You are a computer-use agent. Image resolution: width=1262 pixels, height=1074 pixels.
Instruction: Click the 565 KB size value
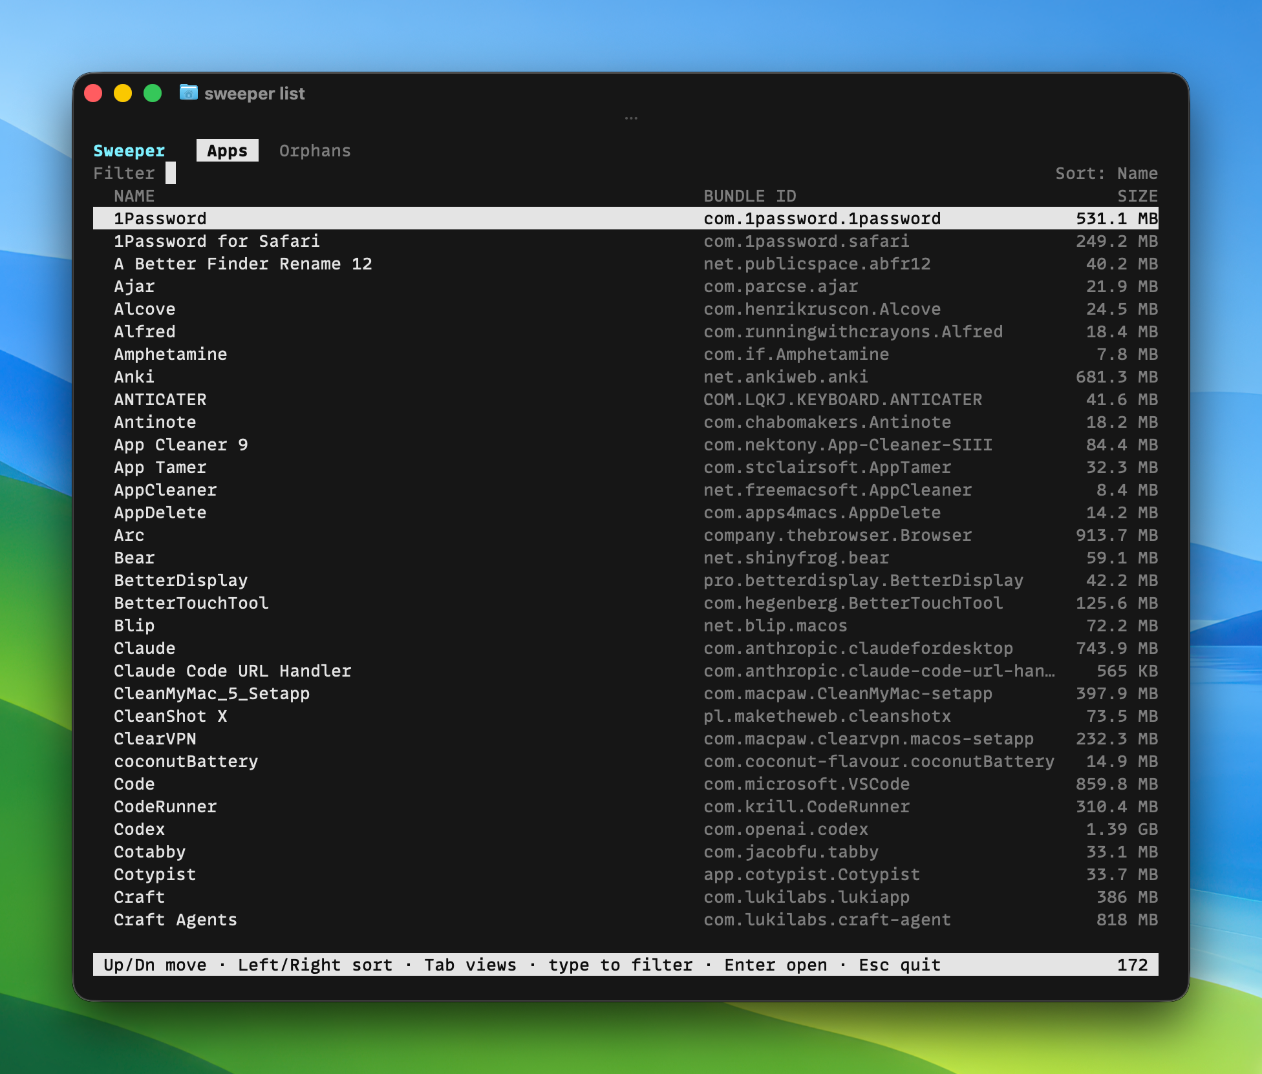coord(1127,671)
